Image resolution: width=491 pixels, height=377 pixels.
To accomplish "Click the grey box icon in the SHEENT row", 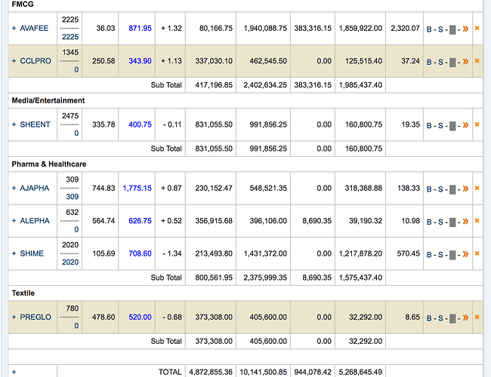I will [452, 126].
